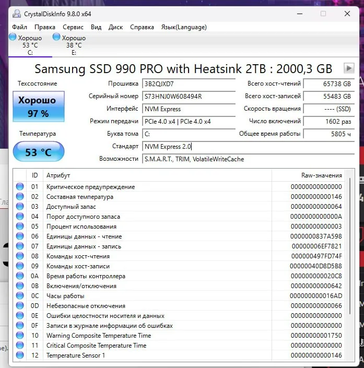Click the 53 °C temperature button
The height and width of the screenshot is (368, 364).
(x=39, y=151)
